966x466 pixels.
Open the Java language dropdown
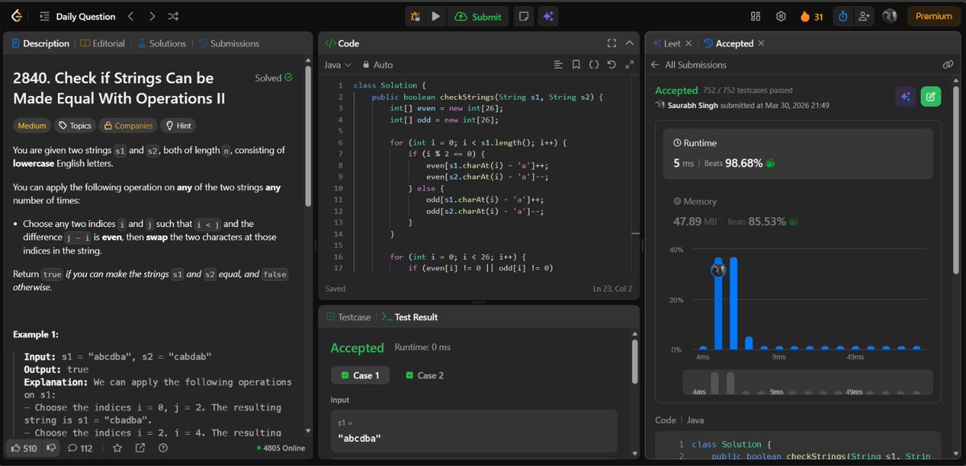(337, 64)
